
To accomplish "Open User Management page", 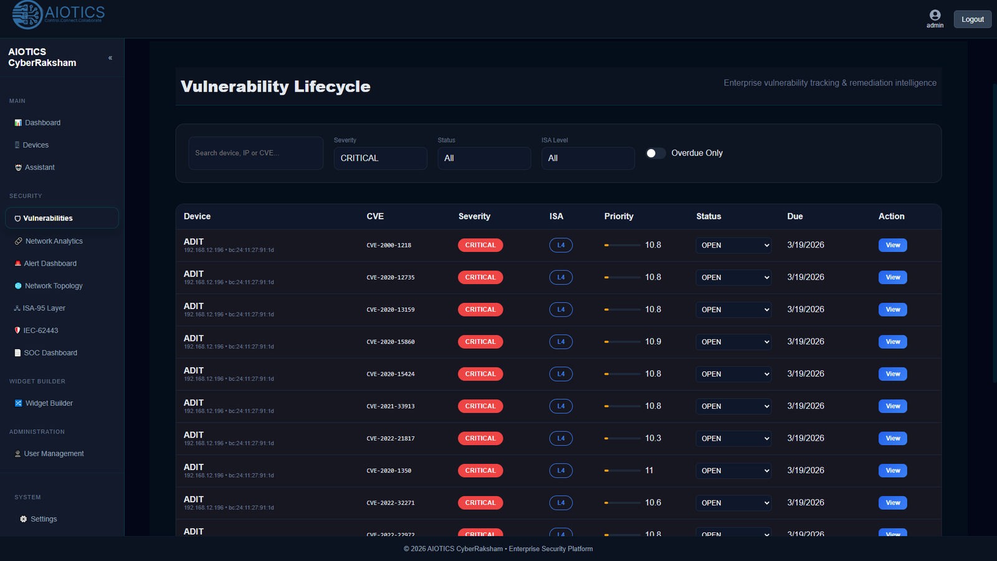I will click(x=62, y=454).
